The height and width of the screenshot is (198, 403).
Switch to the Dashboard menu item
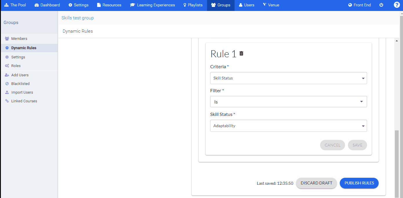point(47,5)
